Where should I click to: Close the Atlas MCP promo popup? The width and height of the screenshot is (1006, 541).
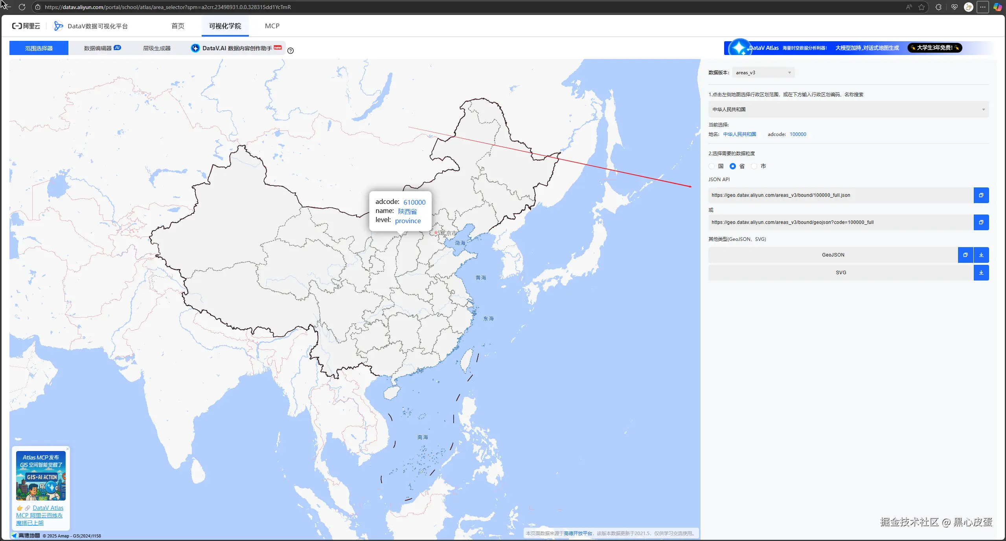tap(68, 449)
